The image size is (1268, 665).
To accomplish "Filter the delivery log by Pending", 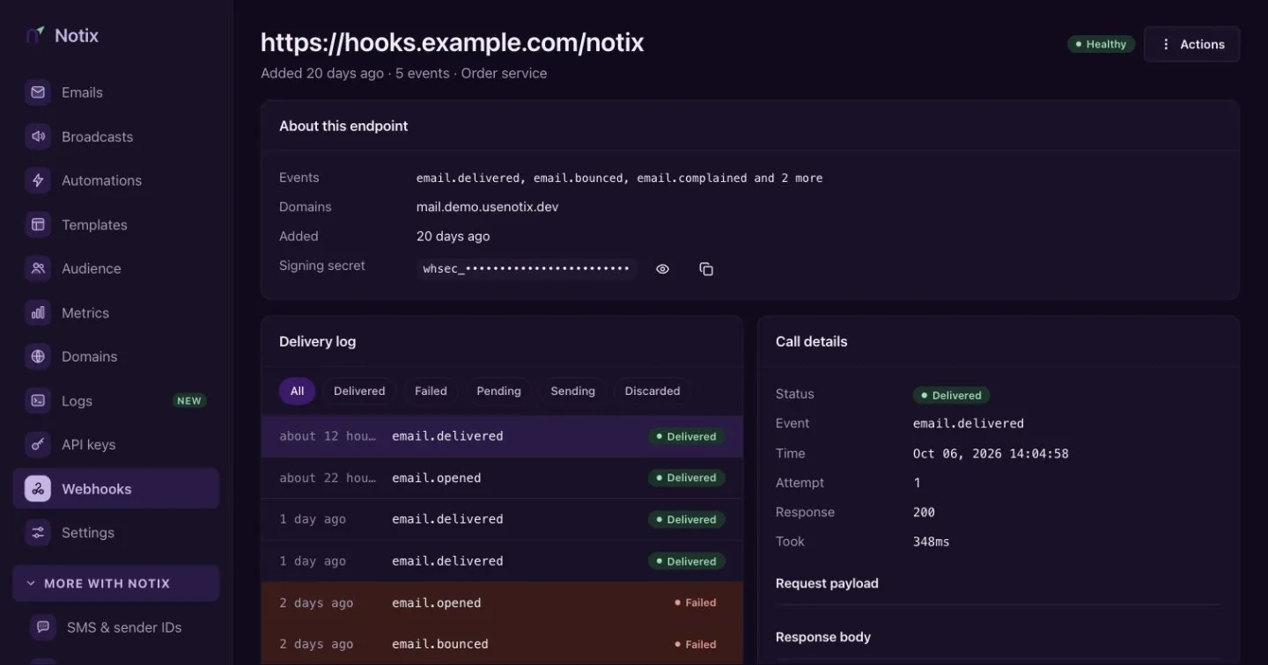I will click(x=499, y=391).
